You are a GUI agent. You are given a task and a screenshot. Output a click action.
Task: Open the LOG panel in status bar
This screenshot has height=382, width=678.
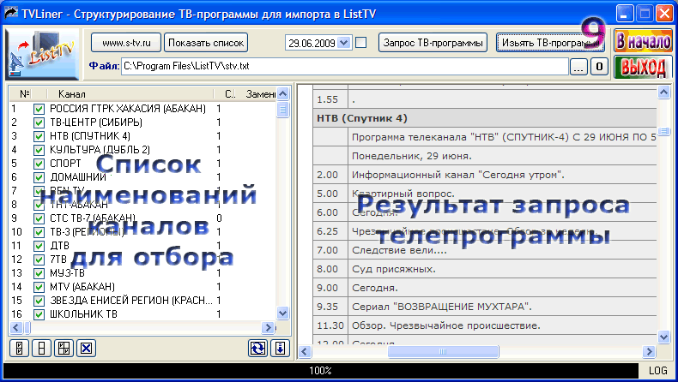[657, 370]
